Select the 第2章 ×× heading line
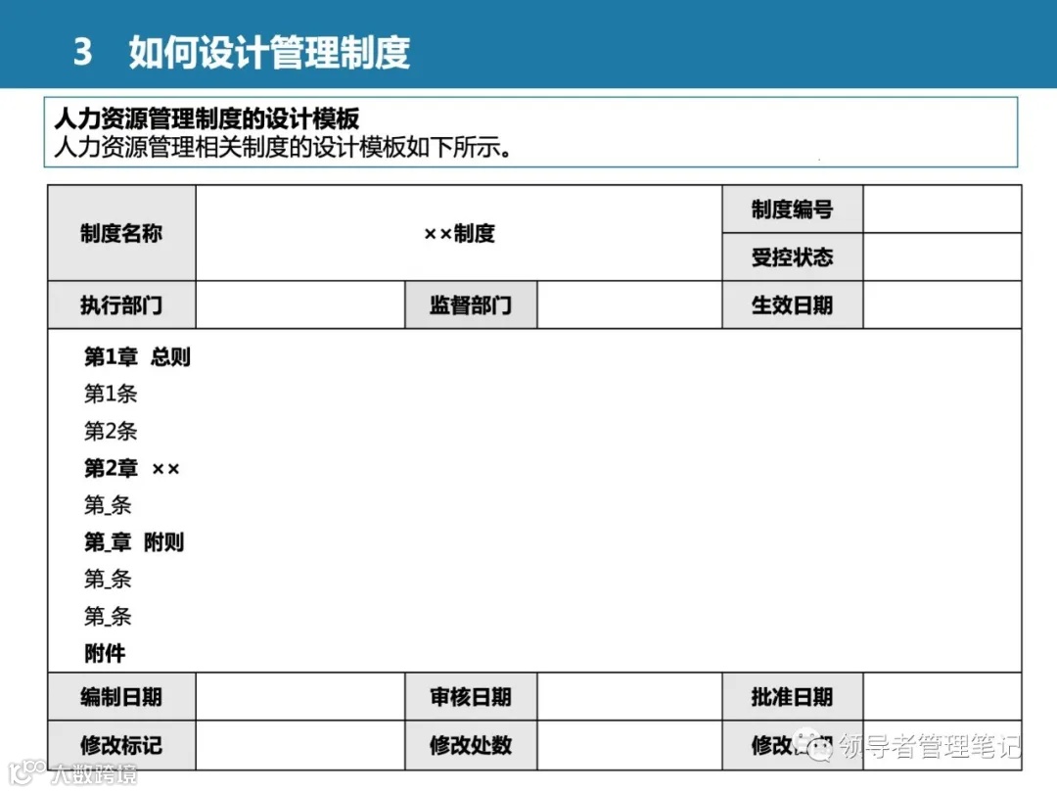 point(129,468)
